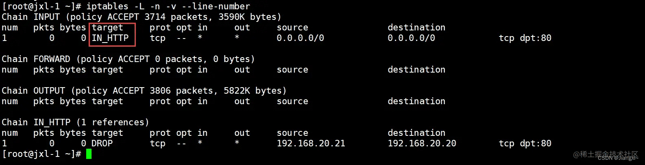Click the destination address 192.168.20.20
The width and height of the screenshot is (645, 165).
click(x=422, y=144)
